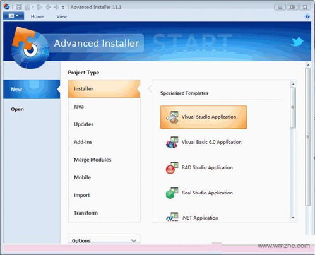Choose Real Studio Application template label

click(207, 193)
